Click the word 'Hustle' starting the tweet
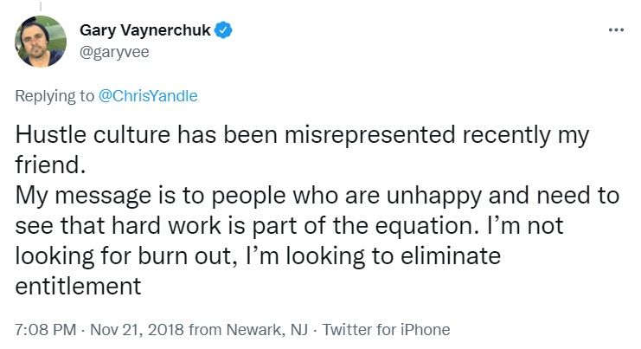Screen dimensions: 641x349 click(x=51, y=134)
